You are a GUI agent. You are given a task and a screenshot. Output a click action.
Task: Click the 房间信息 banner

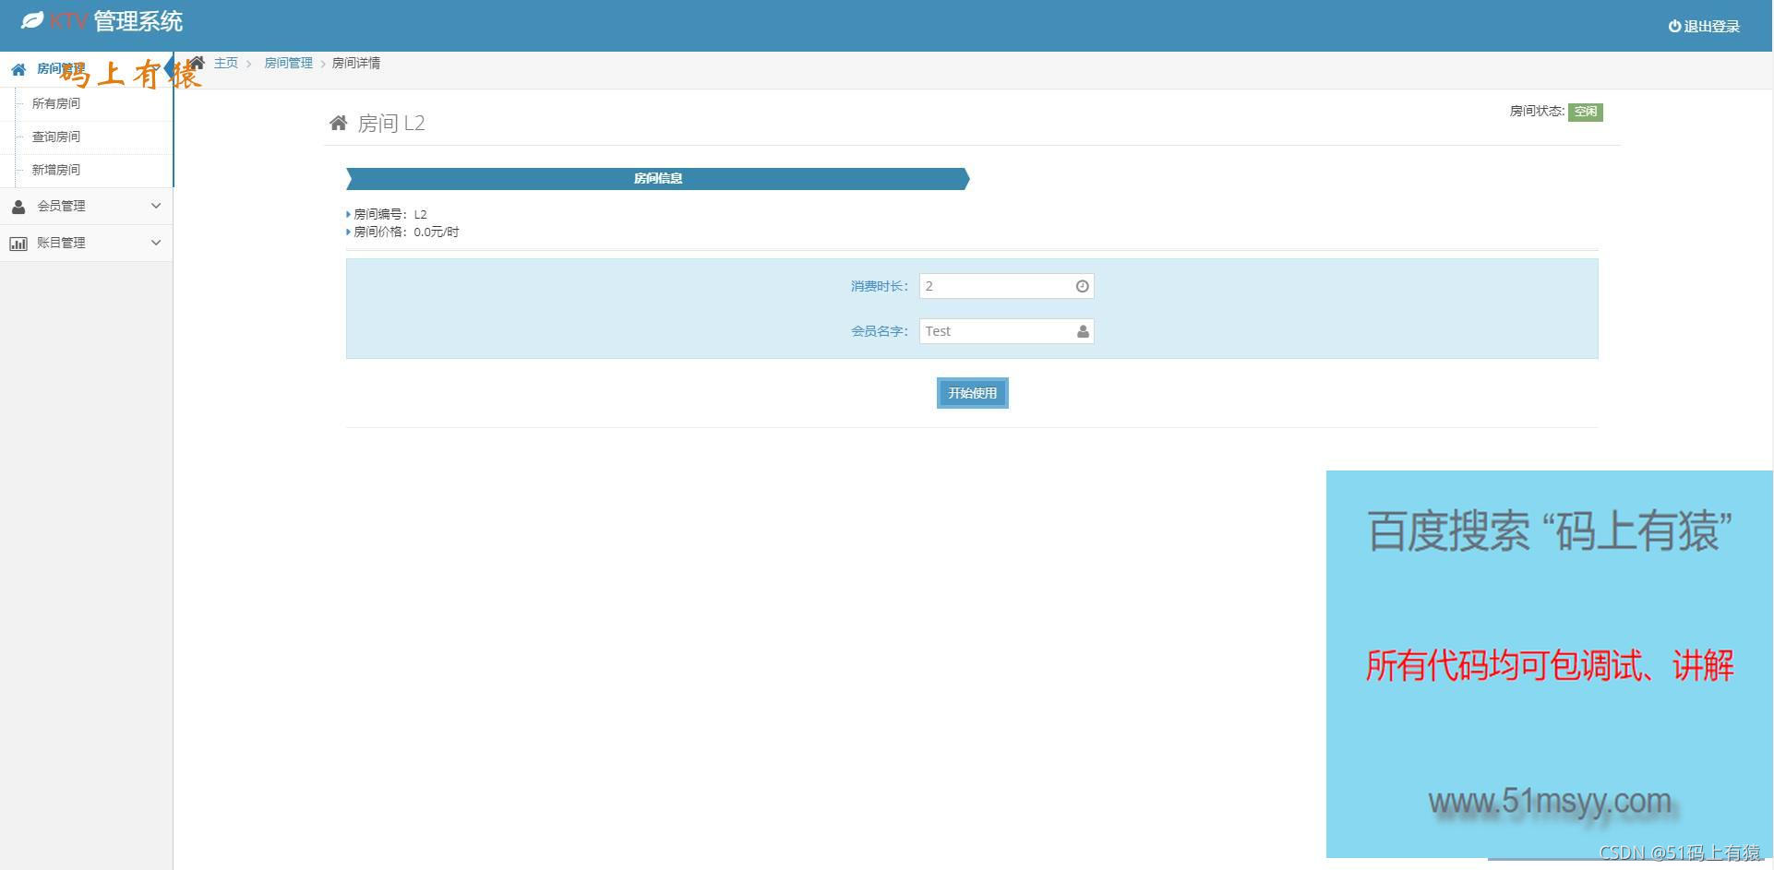click(x=658, y=179)
